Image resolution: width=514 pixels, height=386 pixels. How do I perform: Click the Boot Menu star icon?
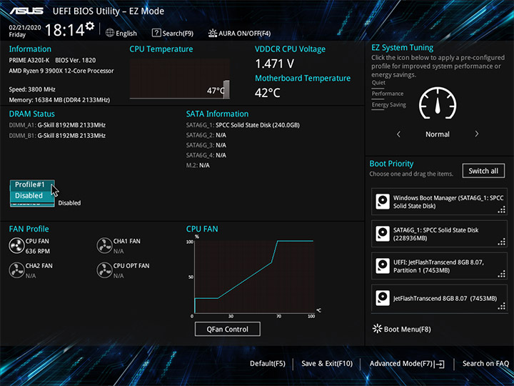click(378, 329)
